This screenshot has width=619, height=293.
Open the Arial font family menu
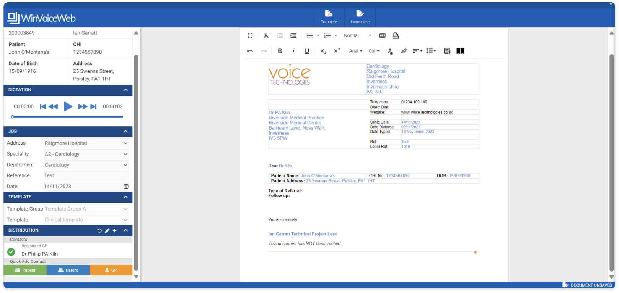[x=355, y=51]
